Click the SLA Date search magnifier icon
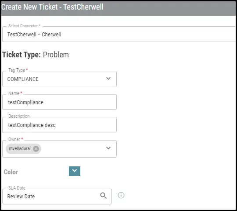 point(104,196)
